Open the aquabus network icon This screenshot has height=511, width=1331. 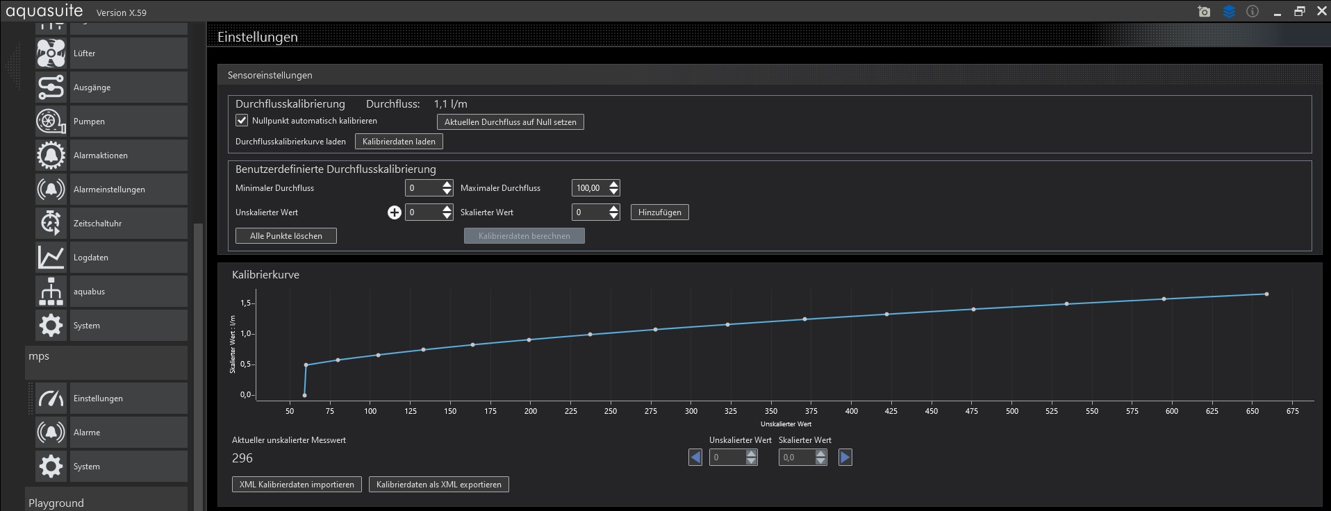click(x=51, y=292)
